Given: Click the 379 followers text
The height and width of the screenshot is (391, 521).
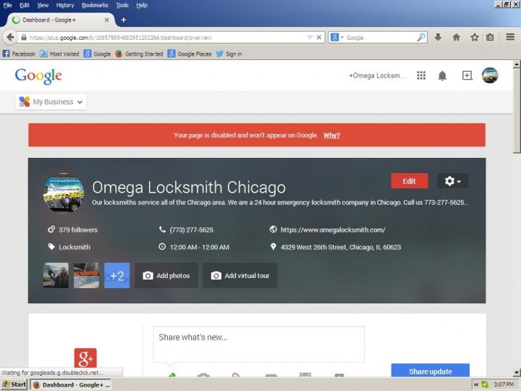Looking at the screenshot, I should click(78, 230).
